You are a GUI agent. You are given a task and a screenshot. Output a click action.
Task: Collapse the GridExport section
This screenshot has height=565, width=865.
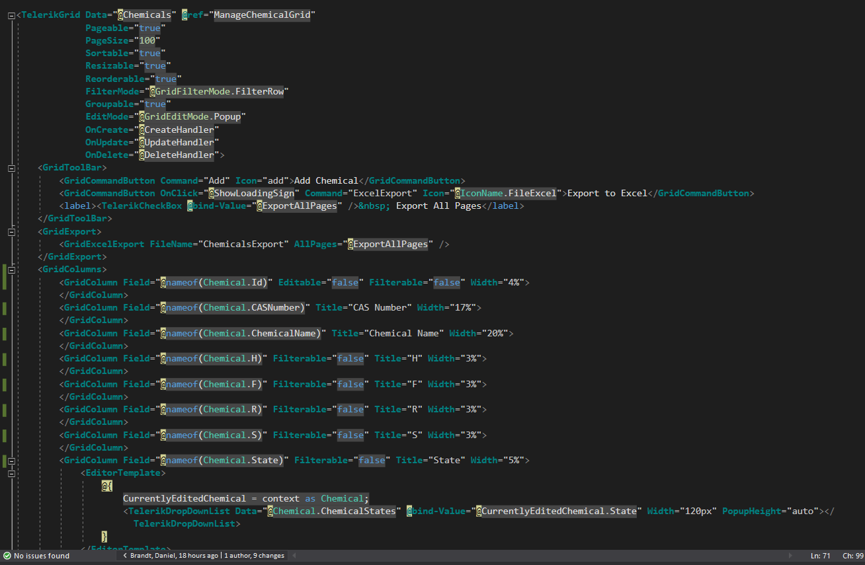[x=11, y=232]
